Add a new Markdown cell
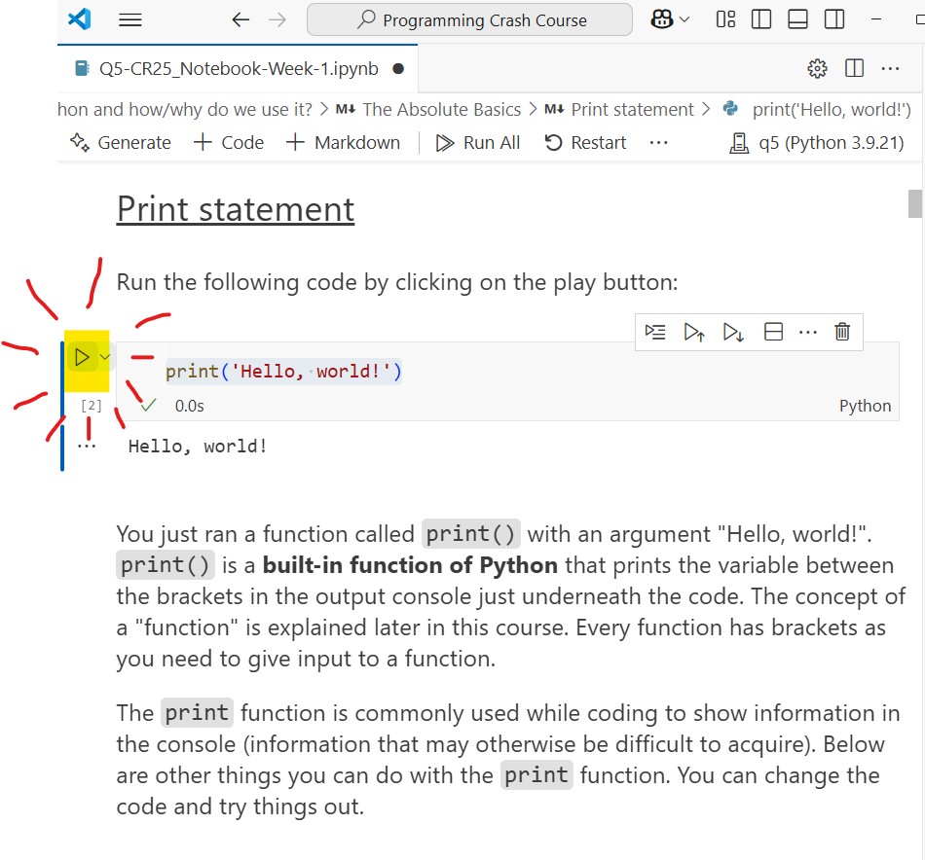925x860 pixels. tap(344, 143)
